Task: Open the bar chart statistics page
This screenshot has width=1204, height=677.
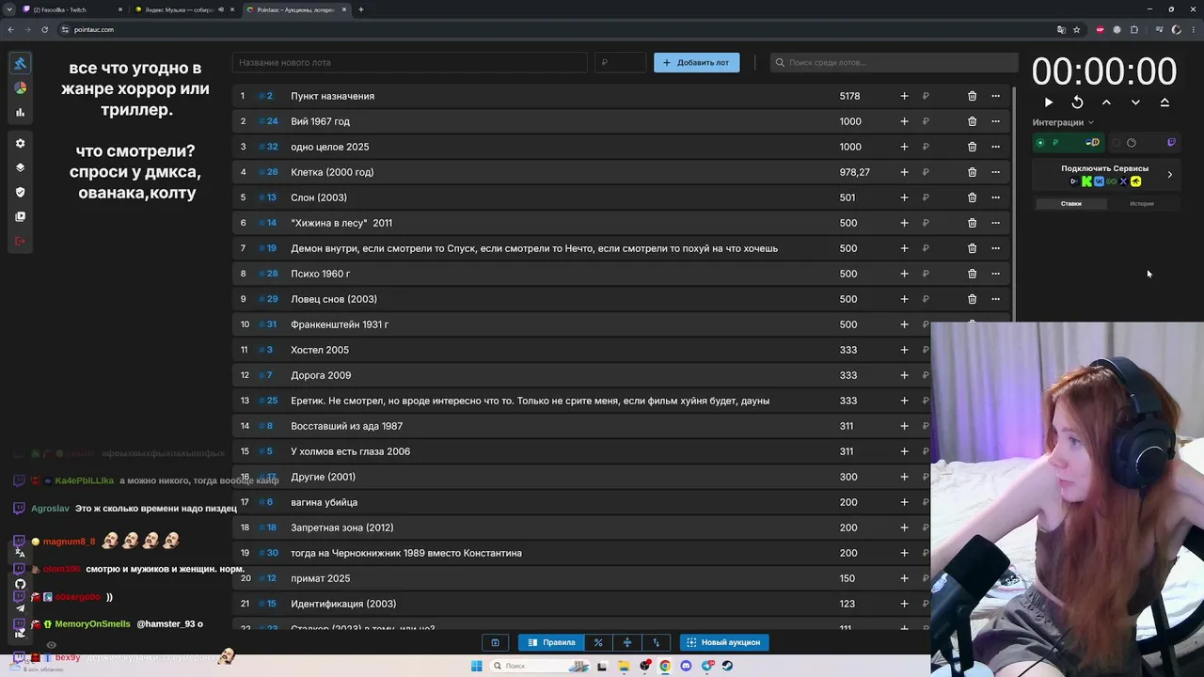Action: click(x=20, y=112)
